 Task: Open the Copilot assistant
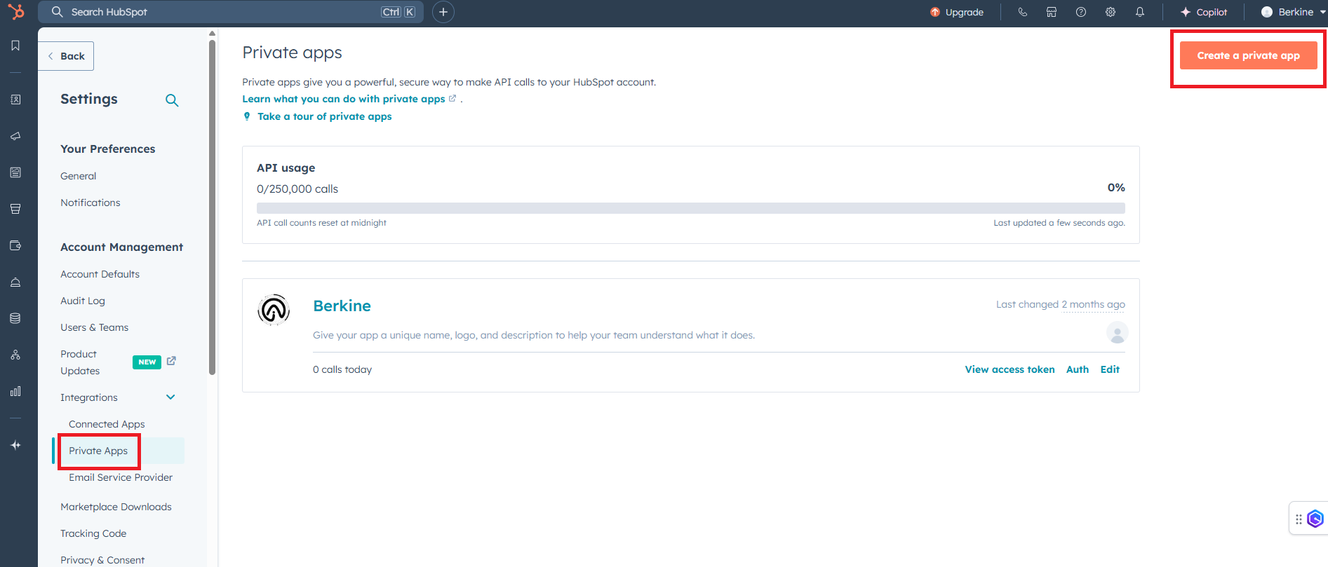[x=1204, y=12]
